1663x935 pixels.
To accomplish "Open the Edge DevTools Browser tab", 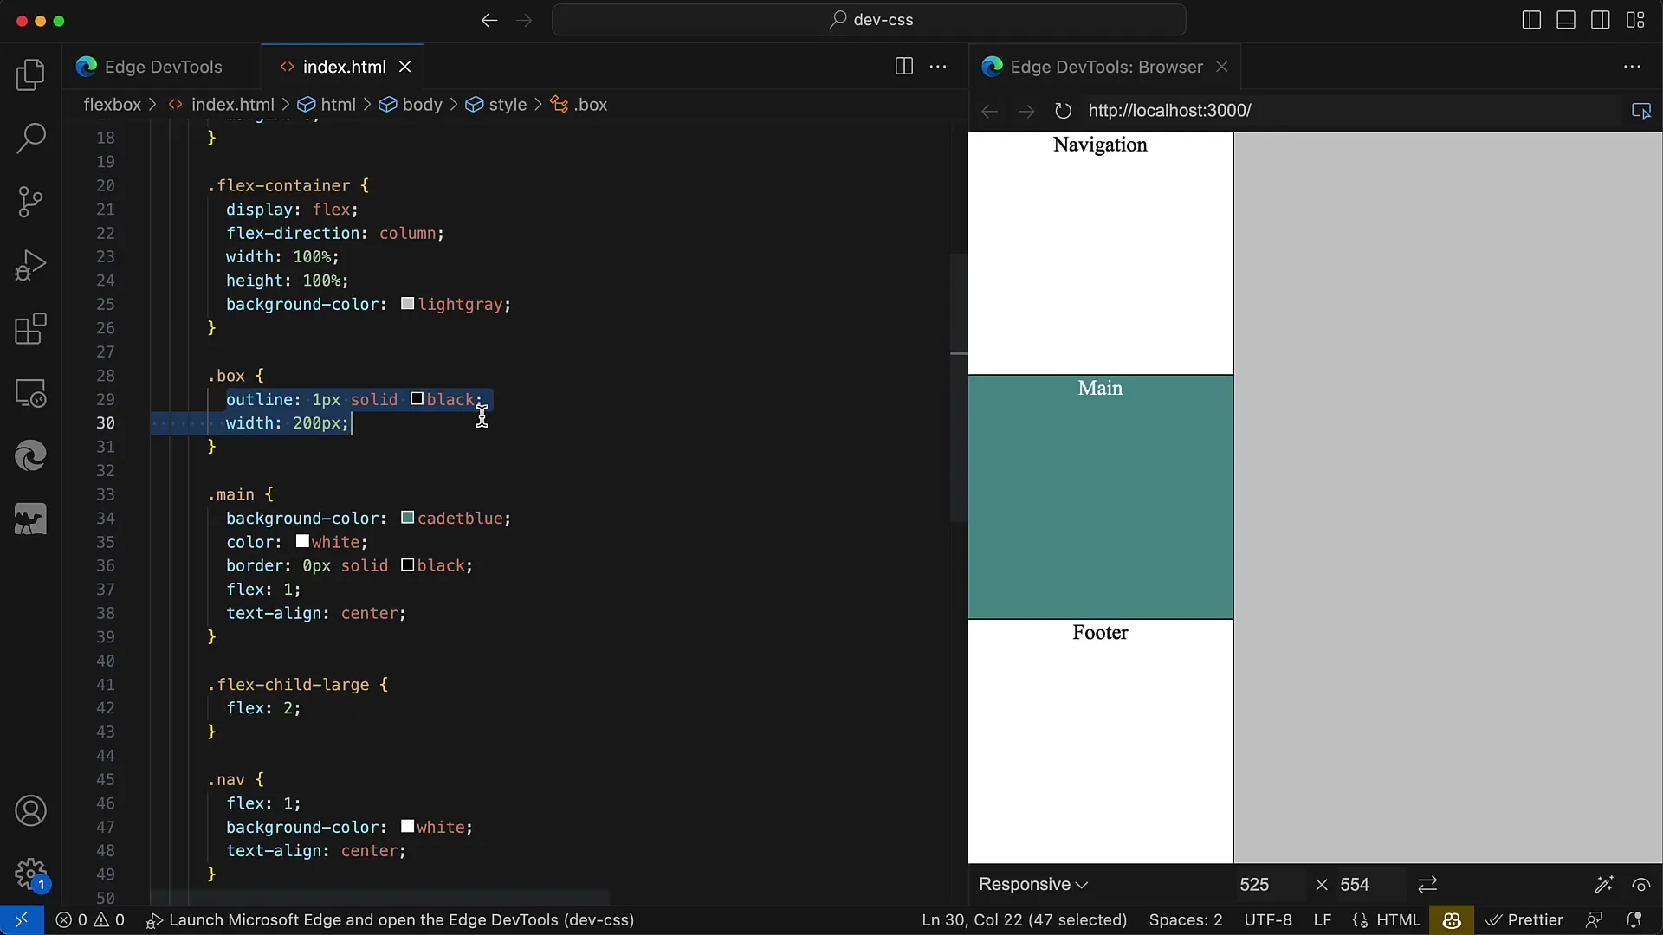I will coord(1107,66).
